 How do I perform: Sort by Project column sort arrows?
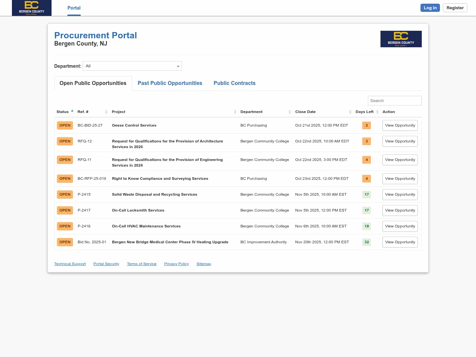pyautogui.click(x=235, y=112)
